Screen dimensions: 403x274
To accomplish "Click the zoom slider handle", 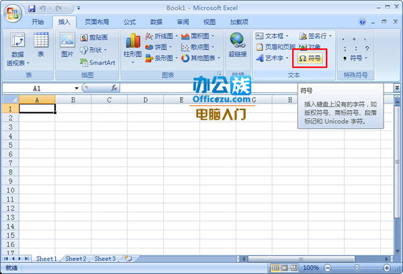I will [357, 268].
